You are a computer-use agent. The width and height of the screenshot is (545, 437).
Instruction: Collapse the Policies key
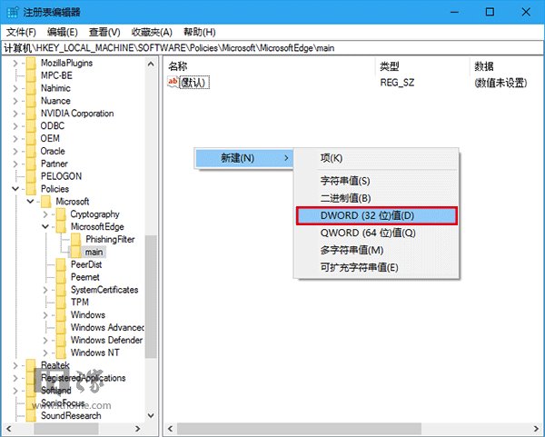[x=15, y=189]
